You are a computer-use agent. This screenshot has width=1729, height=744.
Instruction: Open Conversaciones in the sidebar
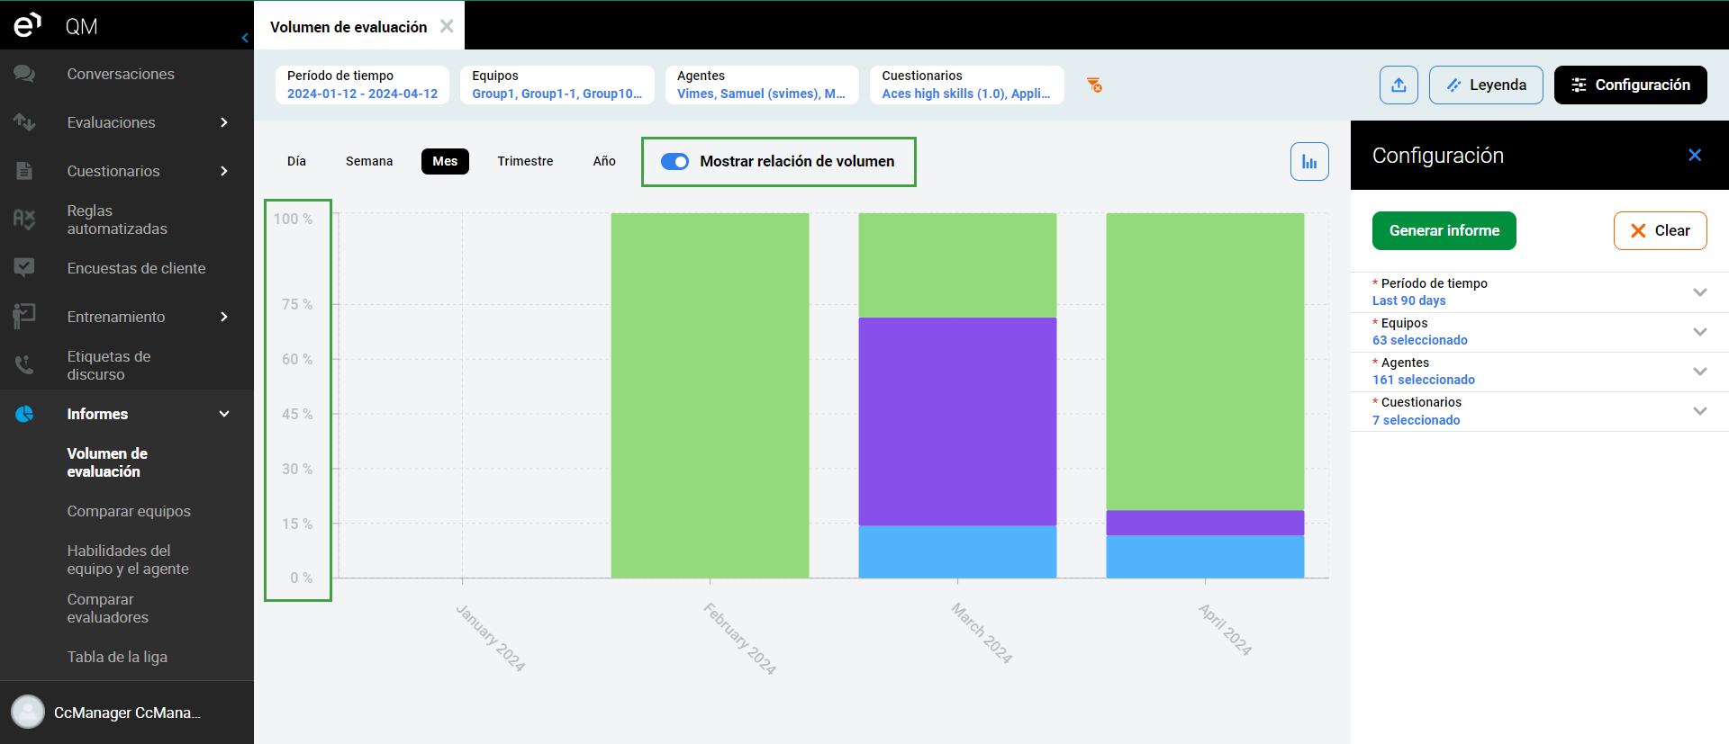coord(121,74)
